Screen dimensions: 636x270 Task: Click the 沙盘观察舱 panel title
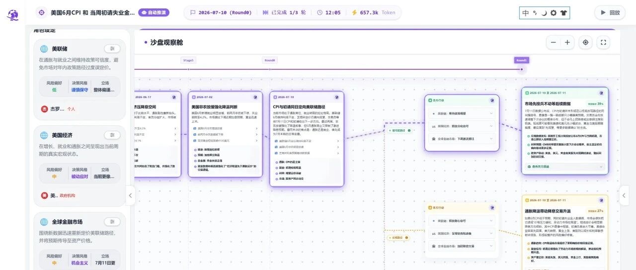tap(167, 43)
